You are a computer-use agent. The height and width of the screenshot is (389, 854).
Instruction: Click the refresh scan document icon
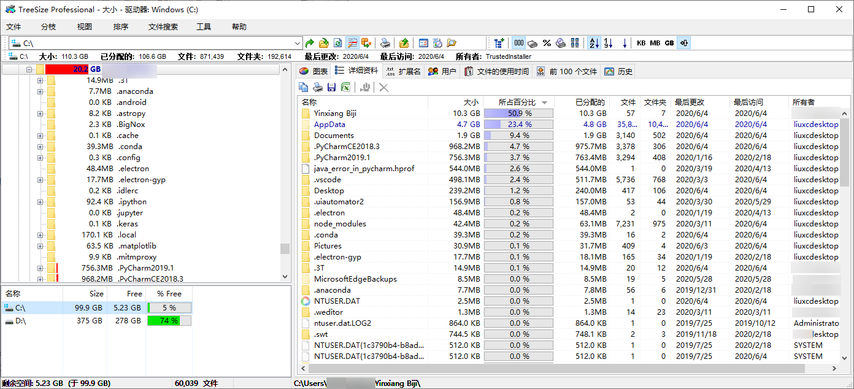[337, 43]
